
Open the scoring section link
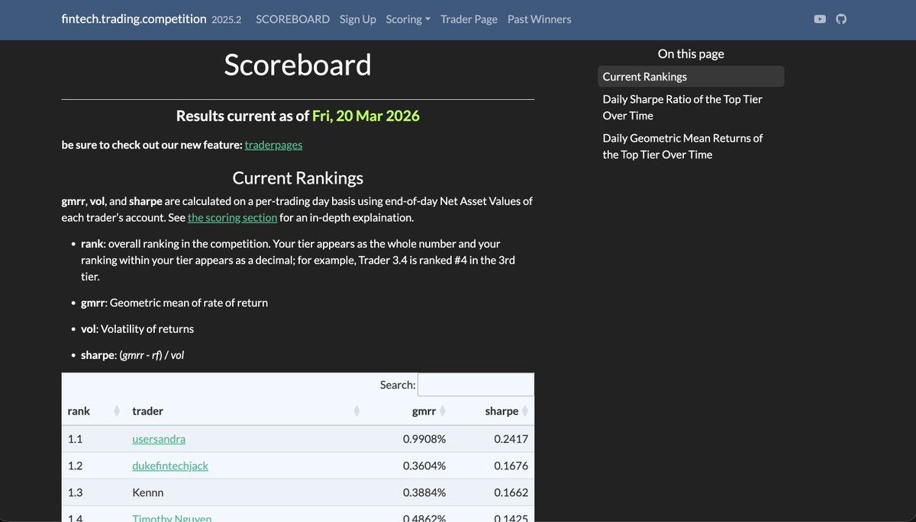point(232,217)
